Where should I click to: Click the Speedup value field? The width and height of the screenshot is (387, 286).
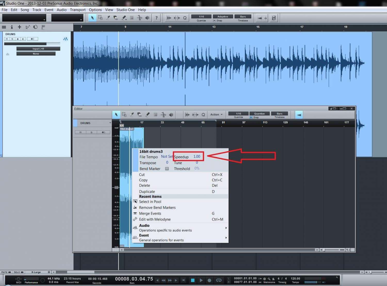[x=197, y=157]
